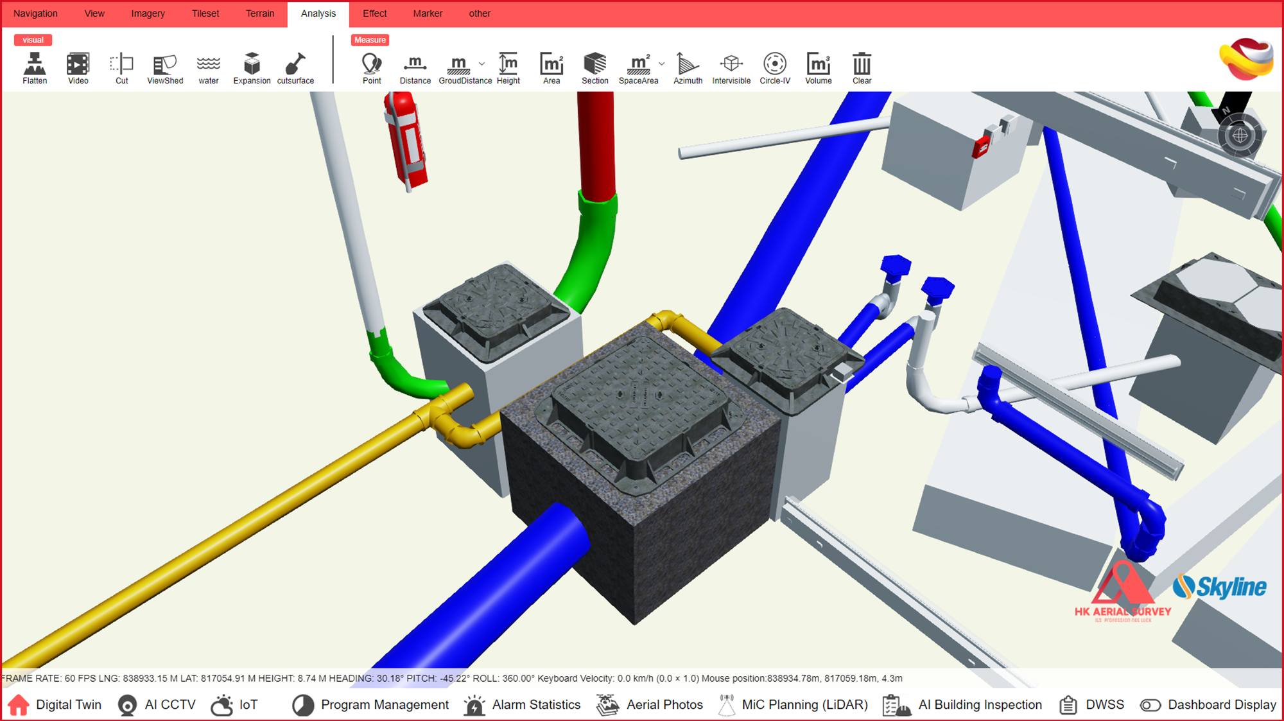
Task: Expand the GroudDistance dropdown arrow
Action: pos(482,64)
